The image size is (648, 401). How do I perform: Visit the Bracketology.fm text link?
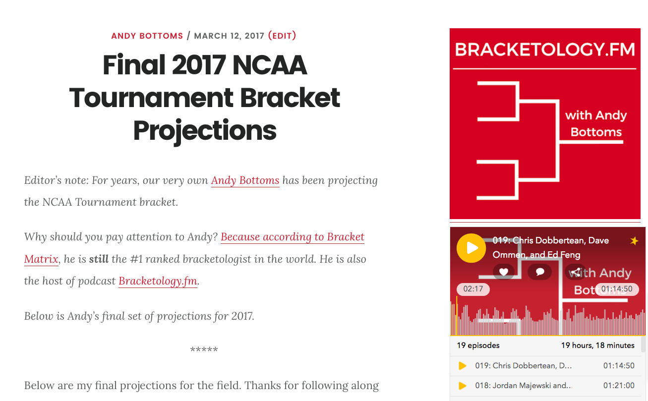point(158,281)
